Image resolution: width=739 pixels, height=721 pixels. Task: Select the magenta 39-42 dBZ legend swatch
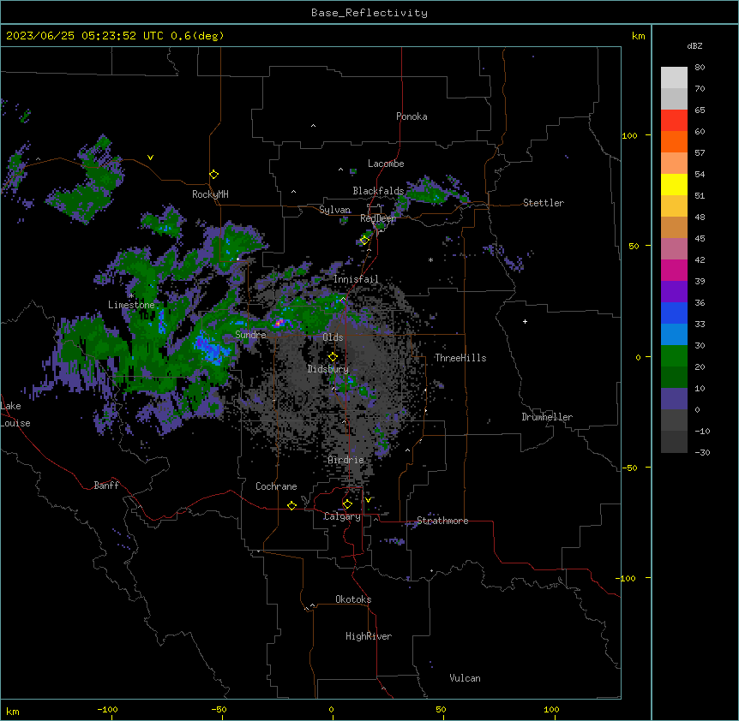(674, 270)
